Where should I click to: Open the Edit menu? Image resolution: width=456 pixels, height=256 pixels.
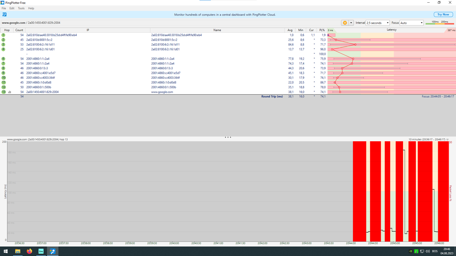point(12,8)
